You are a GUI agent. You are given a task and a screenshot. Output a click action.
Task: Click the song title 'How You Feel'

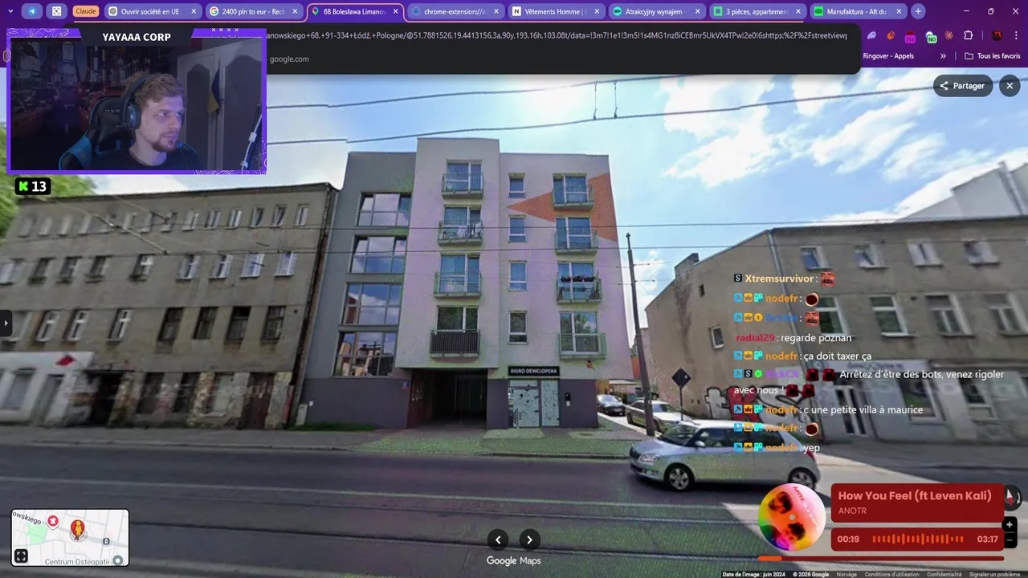pos(915,495)
